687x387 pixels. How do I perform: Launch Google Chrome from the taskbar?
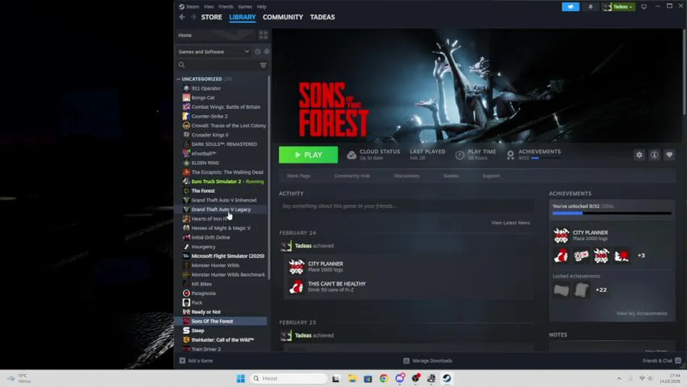point(383,378)
